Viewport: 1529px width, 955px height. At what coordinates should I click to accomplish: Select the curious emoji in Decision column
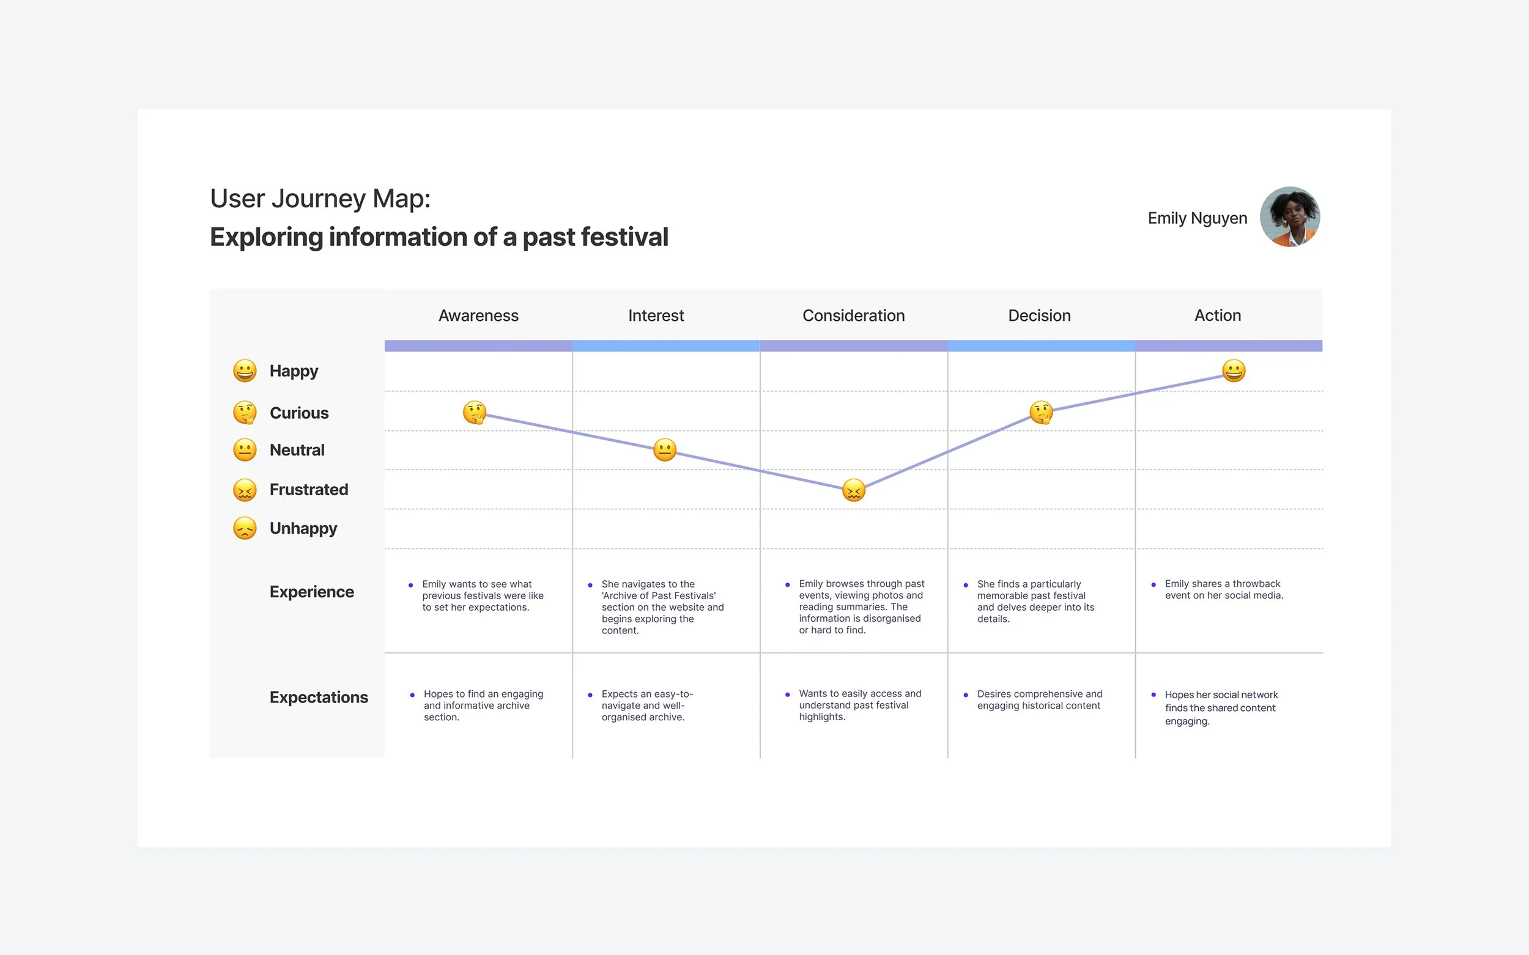pyautogui.click(x=1041, y=413)
